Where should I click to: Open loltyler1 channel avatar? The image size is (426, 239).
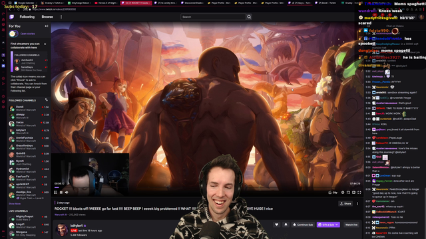tap(62, 230)
